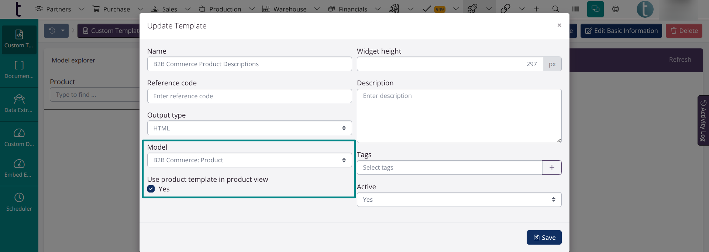Click the Select tags field
Screen dimensions: 709x252
[x=449, y=167]
